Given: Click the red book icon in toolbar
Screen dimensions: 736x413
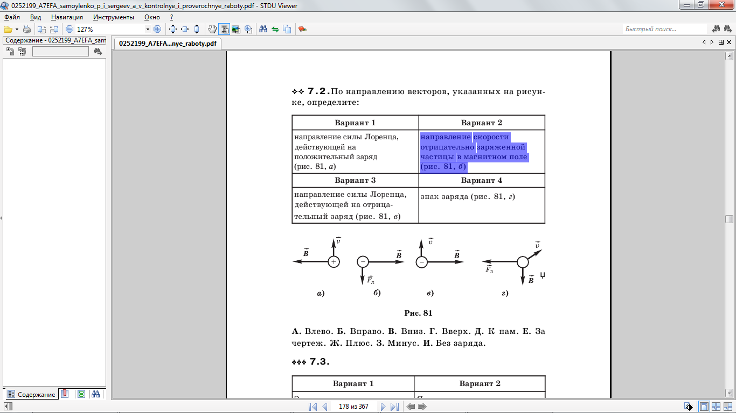Looking at the screenshot, I should coord(302,29).
